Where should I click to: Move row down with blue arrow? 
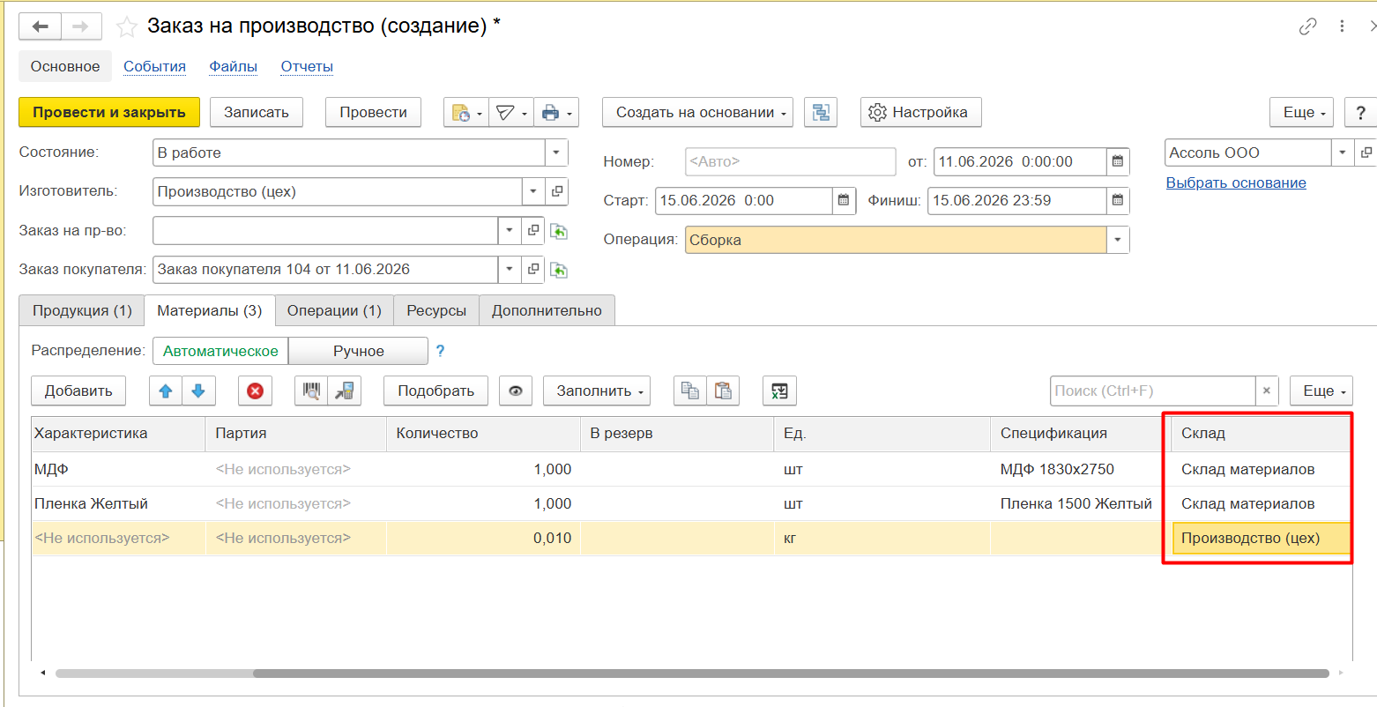pyautogui.click(x=198, y=391)
